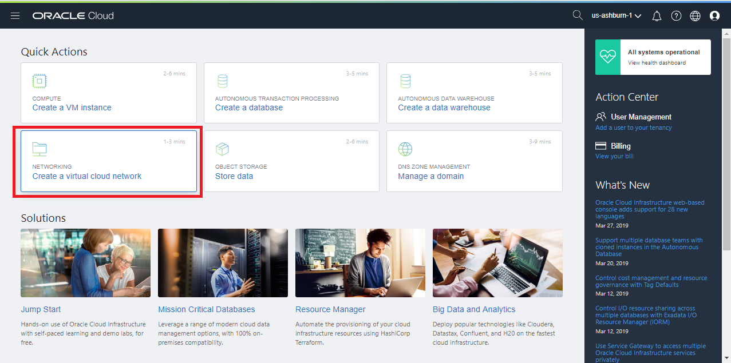
Task: Click the Autonomous Data Warehouse database icon
Action: point(405,81)
